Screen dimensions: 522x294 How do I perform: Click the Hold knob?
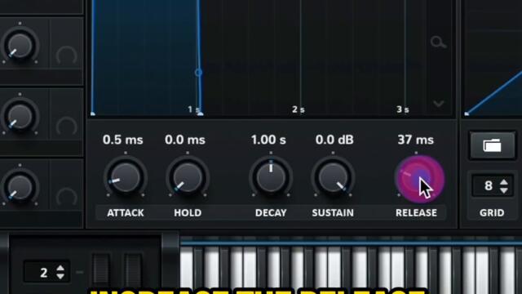tap(188, 178)
